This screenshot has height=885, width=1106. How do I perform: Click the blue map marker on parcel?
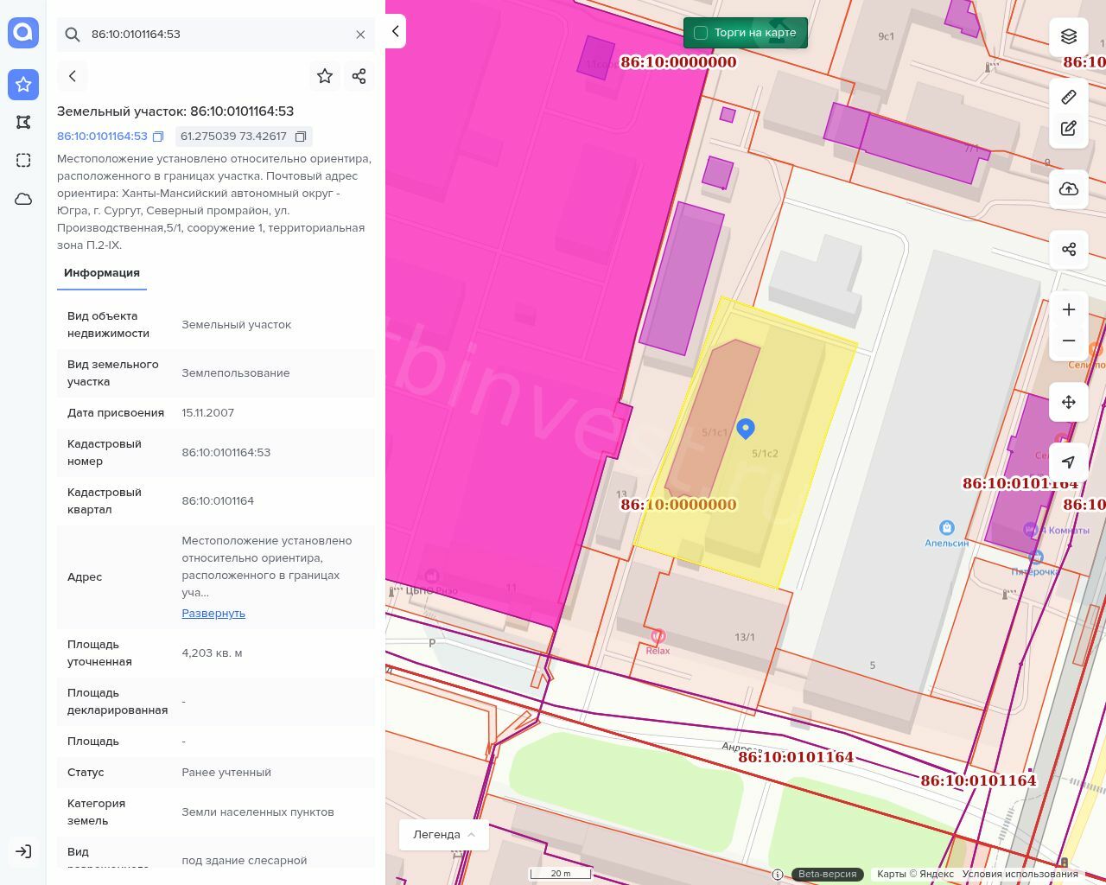pos(746,428)
